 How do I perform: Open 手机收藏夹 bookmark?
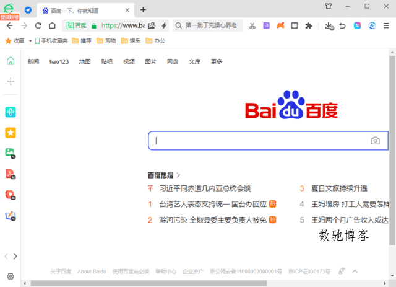(x=51, y=41)
